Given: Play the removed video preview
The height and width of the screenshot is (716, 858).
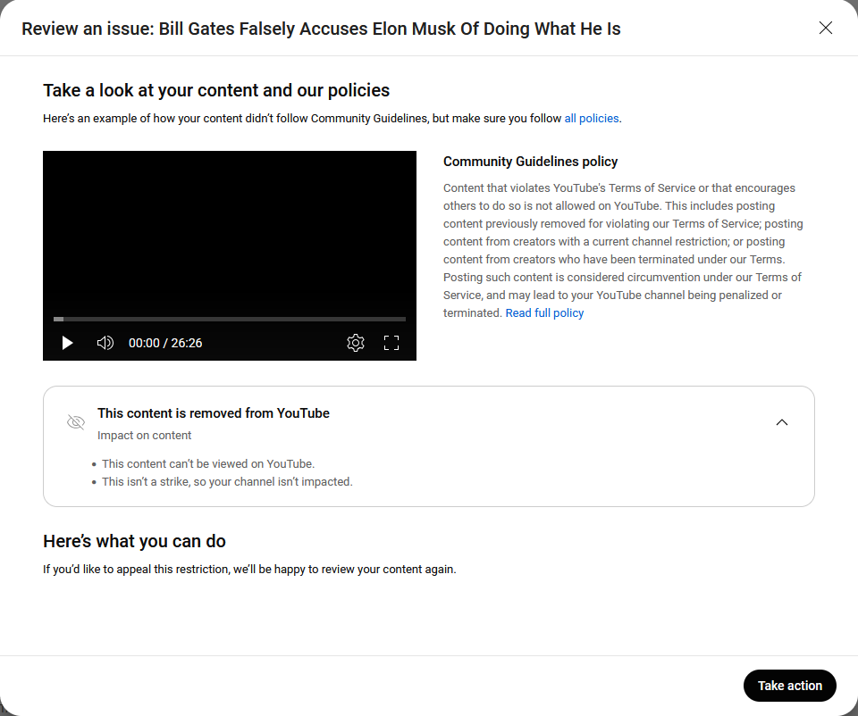Looking at the screenshot, I should click(67, 343).
